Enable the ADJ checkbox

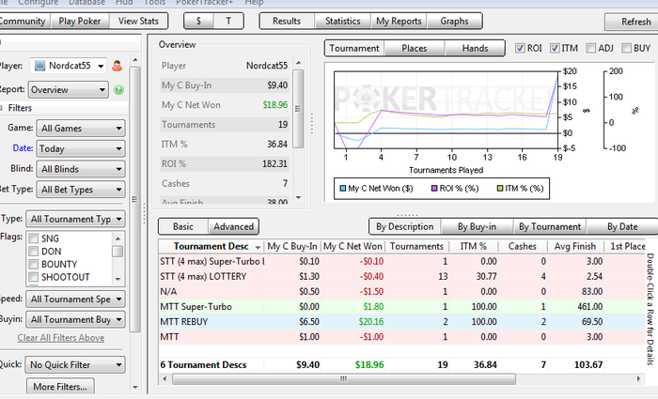[591, 48]
